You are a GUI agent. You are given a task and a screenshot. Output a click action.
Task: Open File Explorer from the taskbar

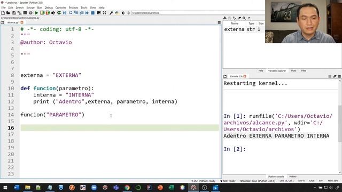coord(27,188)
